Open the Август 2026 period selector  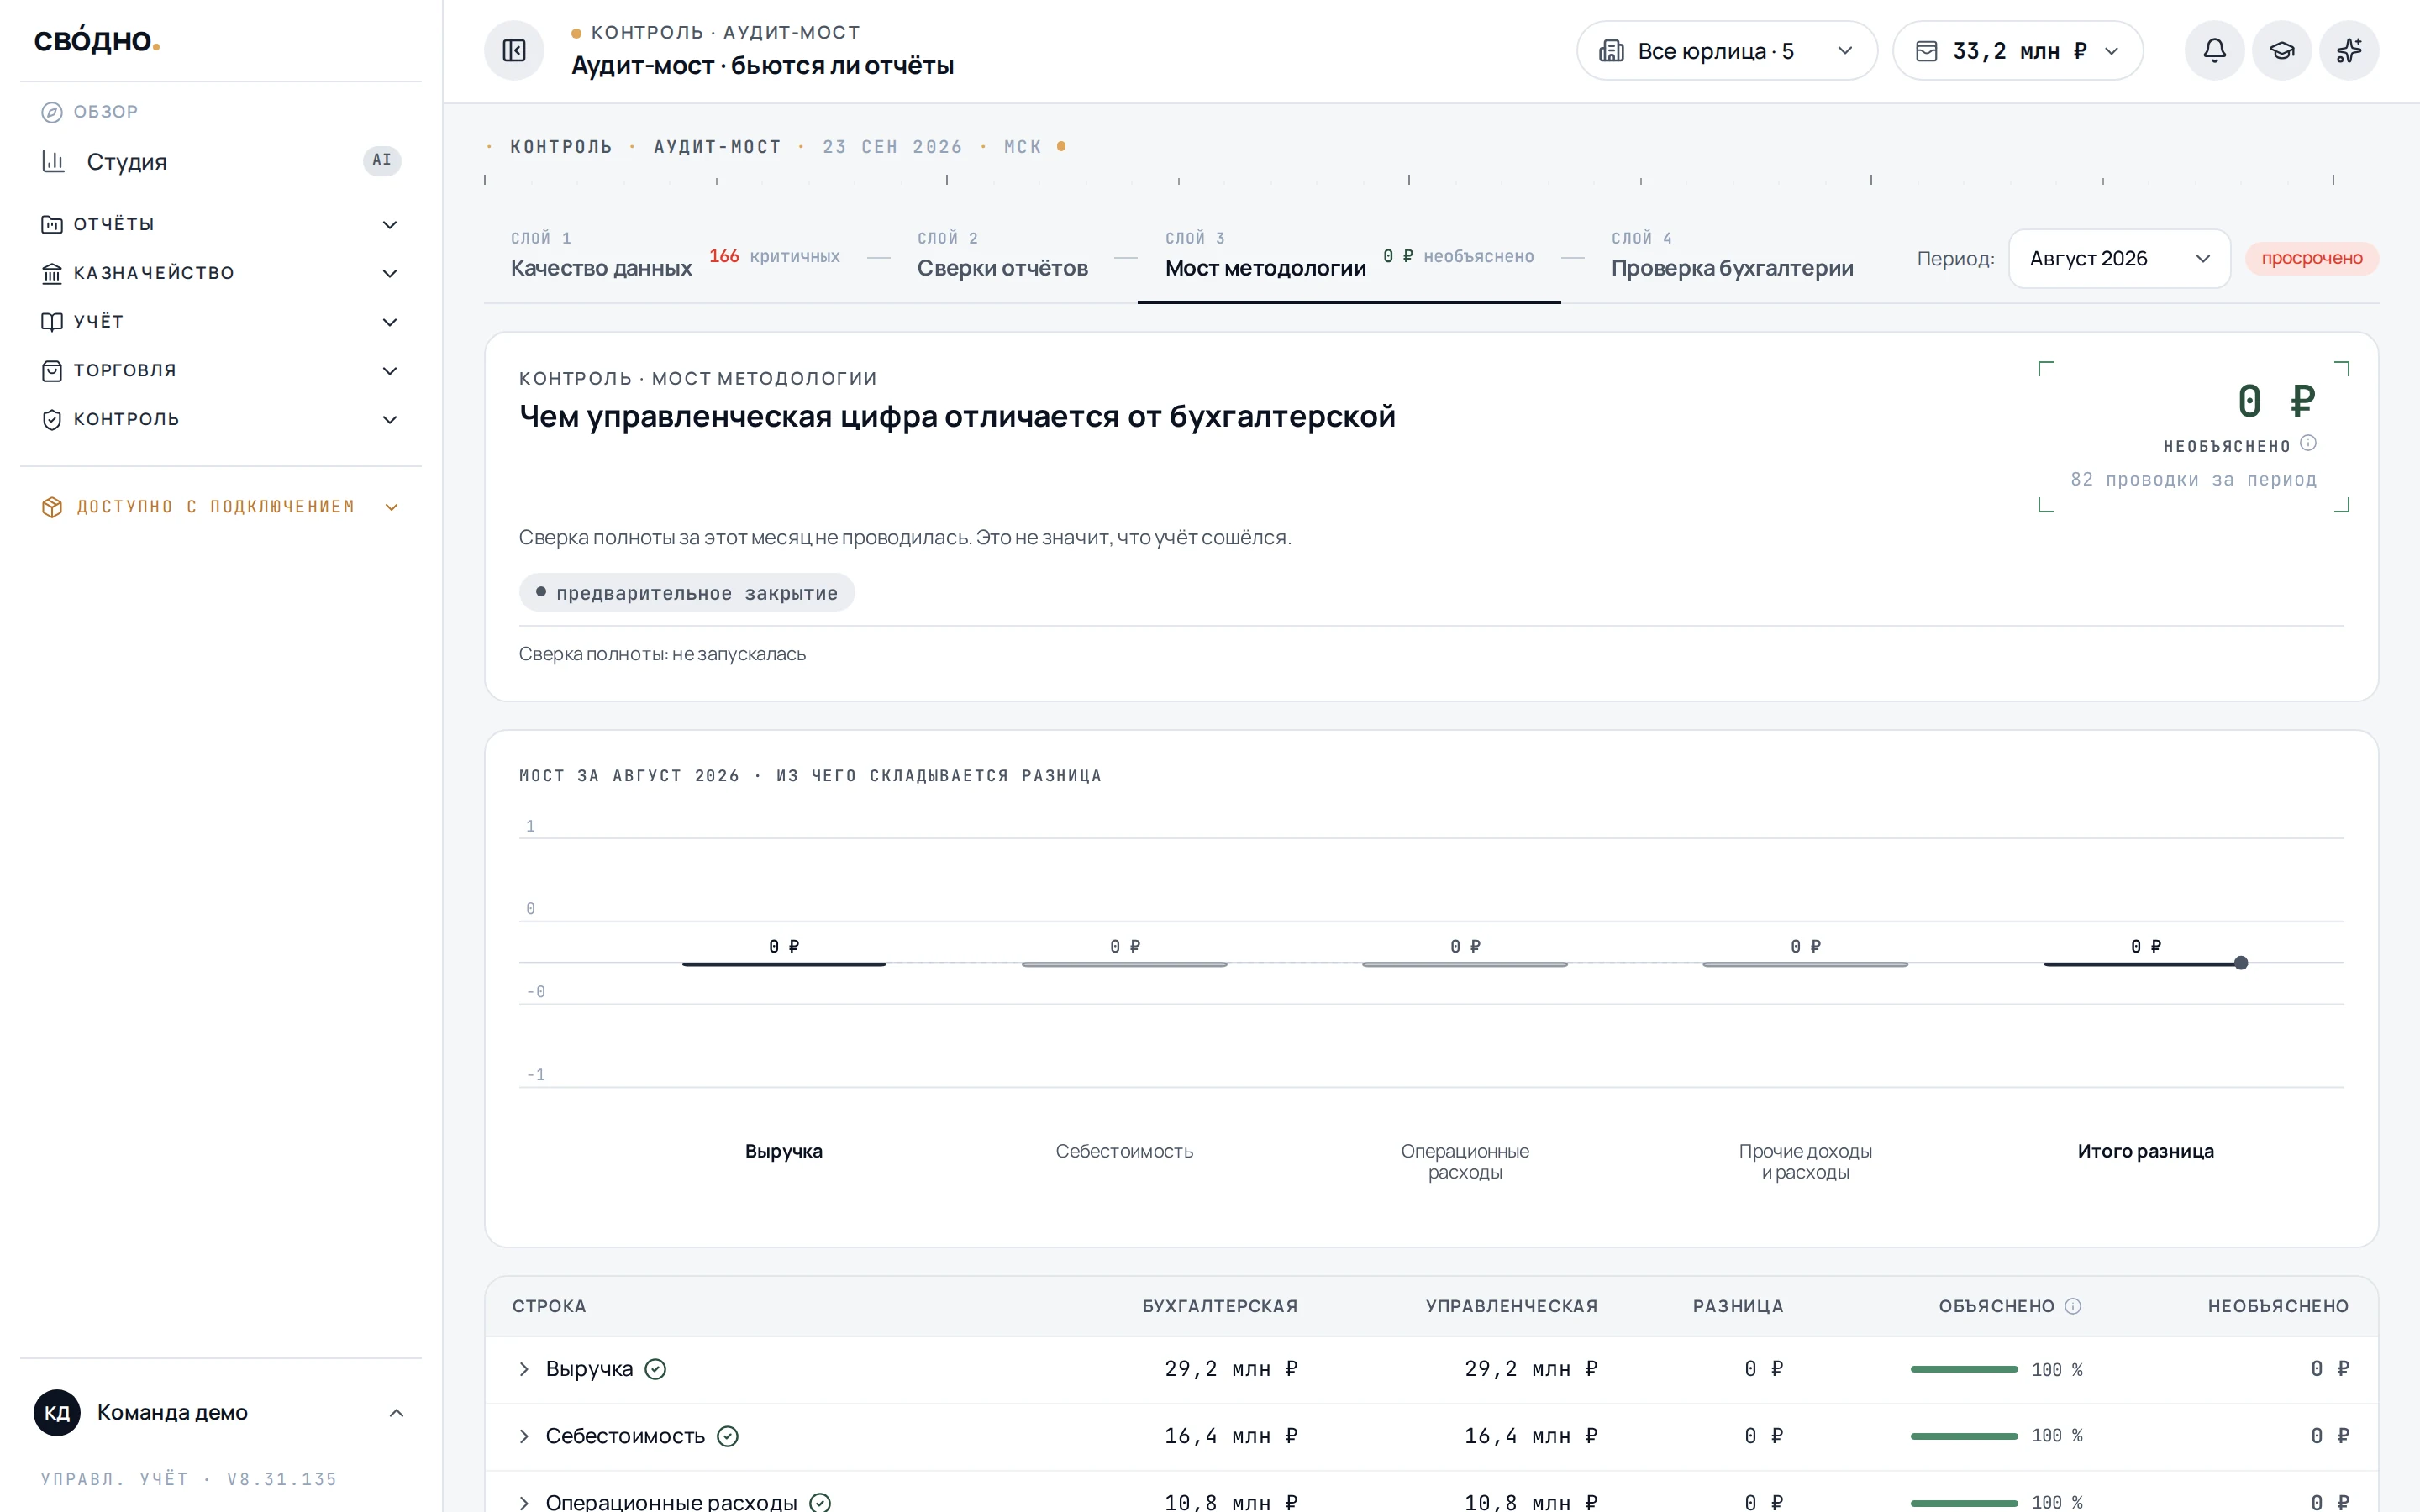click(2119, 258)
